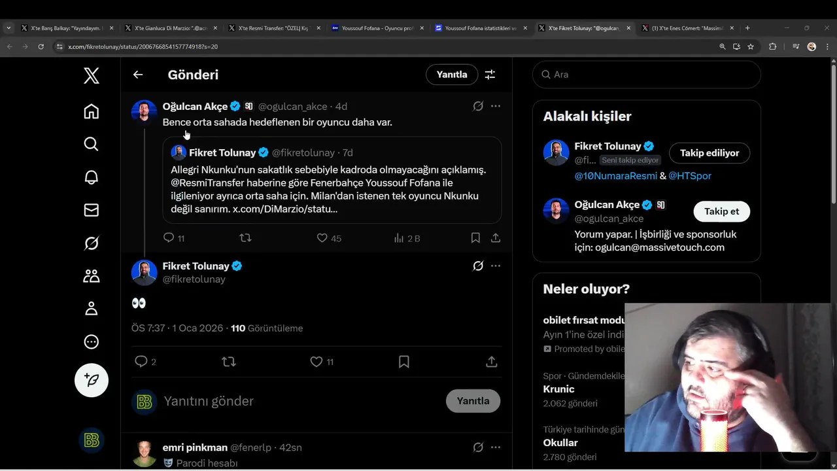Image resolution: width=837 pixels, height=471 pixels.
Task: Go back with the arrow beside Gönderi
Action: point(138,75)
